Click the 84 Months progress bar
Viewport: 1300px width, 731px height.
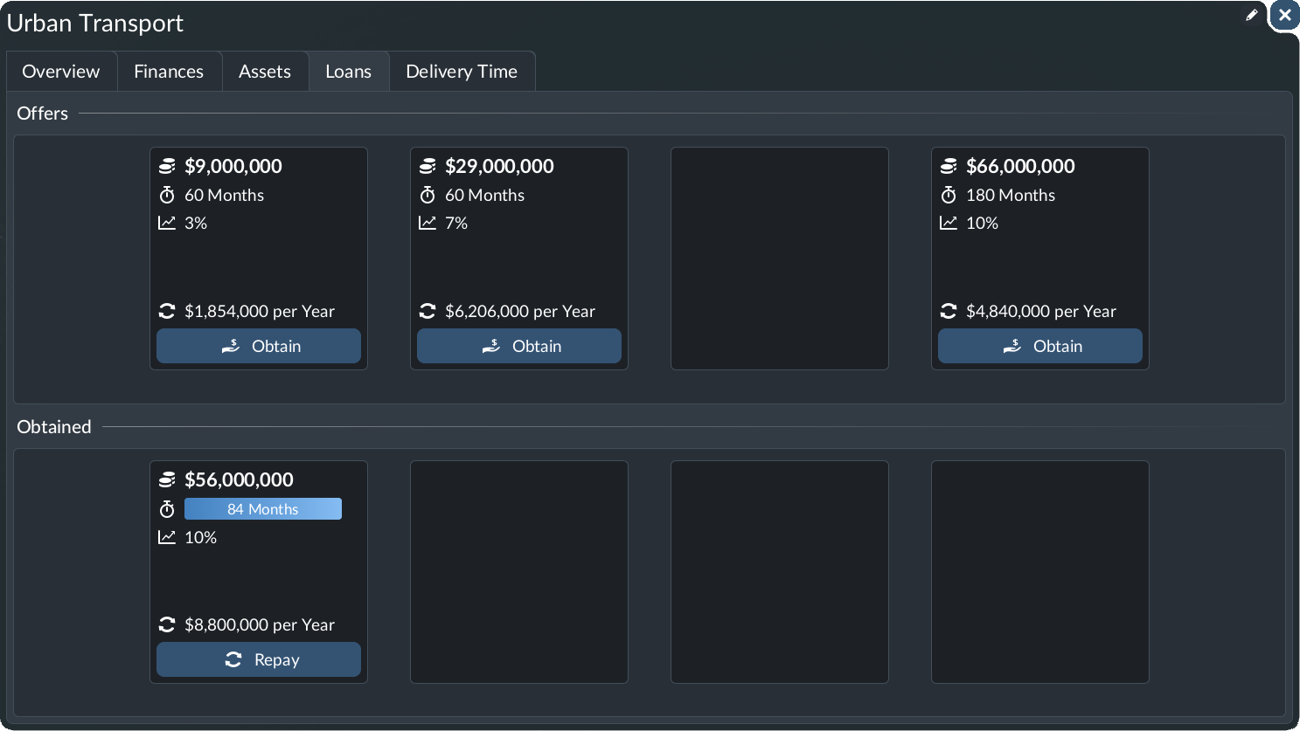(263, 509)
